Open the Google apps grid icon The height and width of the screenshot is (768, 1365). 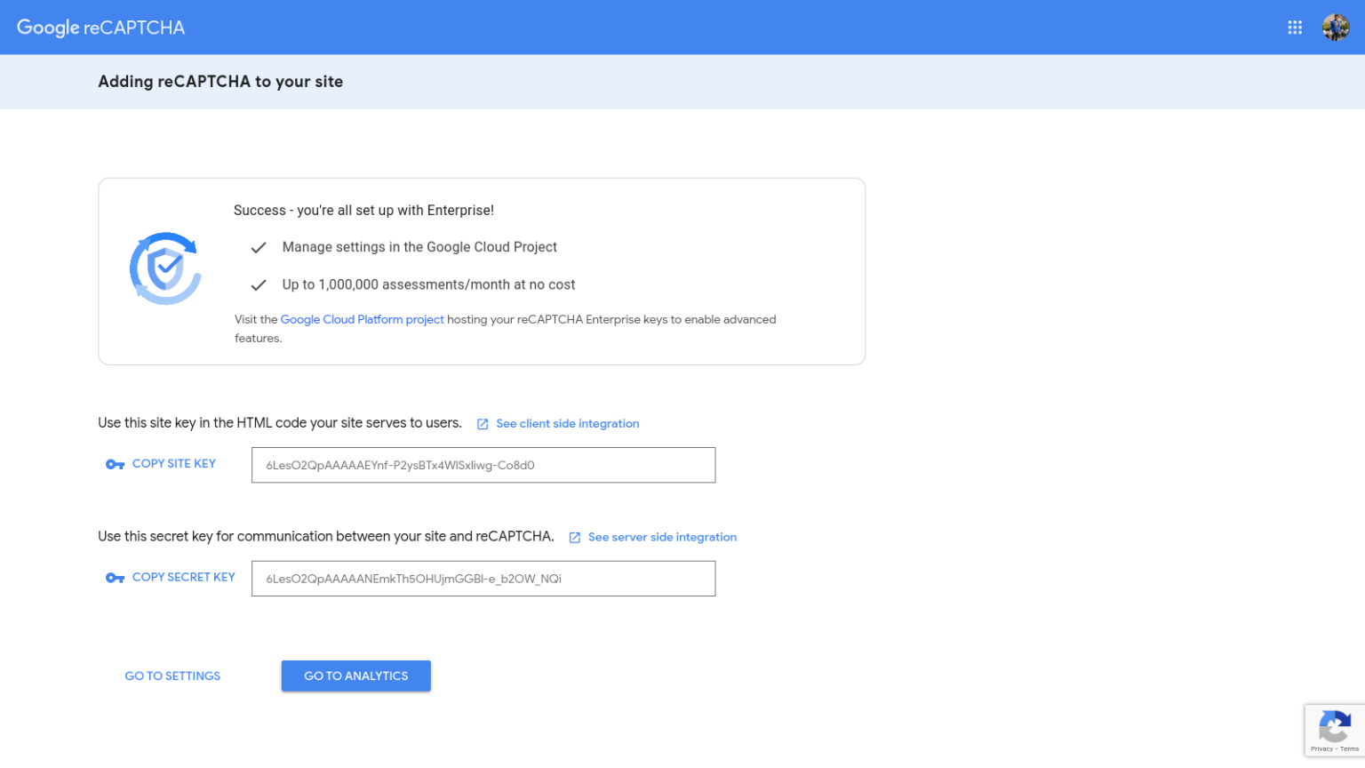(1295, 27)
